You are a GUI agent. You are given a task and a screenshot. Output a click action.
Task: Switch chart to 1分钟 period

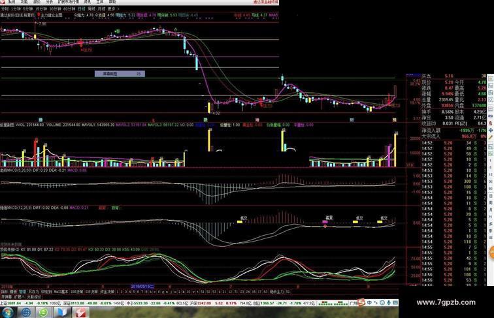[16, 9]
